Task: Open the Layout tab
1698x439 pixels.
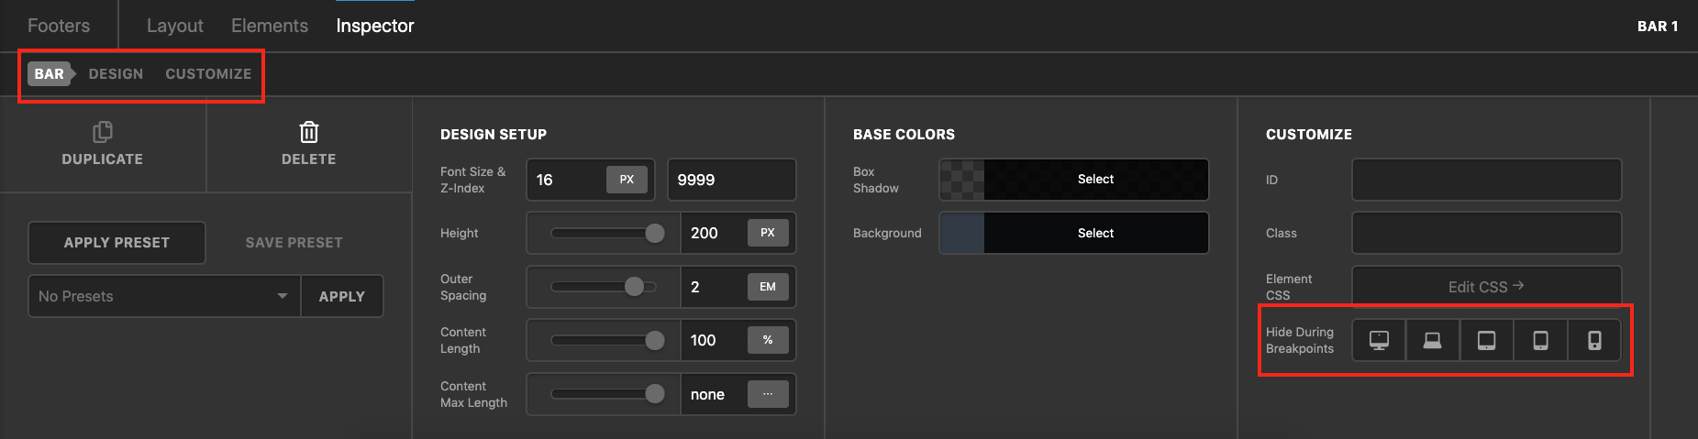Action: 174,26
